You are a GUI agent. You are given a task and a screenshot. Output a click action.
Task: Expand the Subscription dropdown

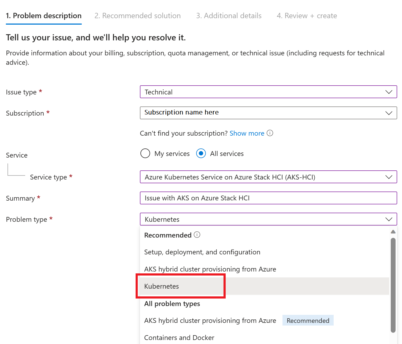[x=268, y=113]
